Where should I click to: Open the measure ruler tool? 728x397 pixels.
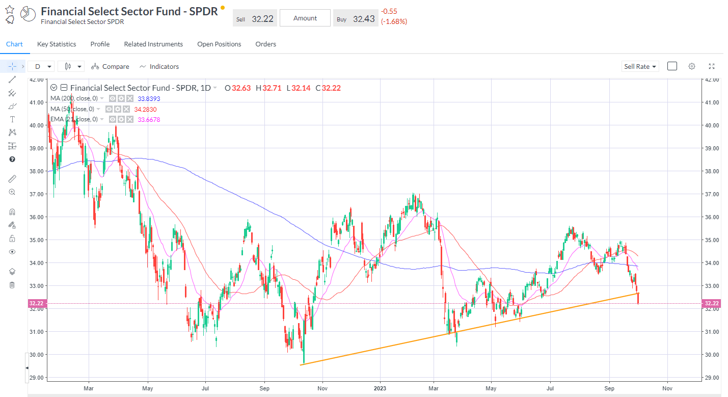tap(12, 178)
